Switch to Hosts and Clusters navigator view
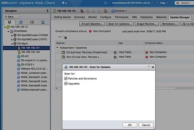This screenshot has height=130, width=194. click(9, 22)
